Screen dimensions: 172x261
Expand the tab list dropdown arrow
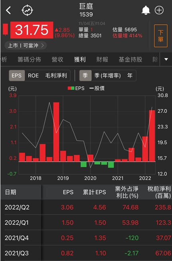[x=166, y=59]
